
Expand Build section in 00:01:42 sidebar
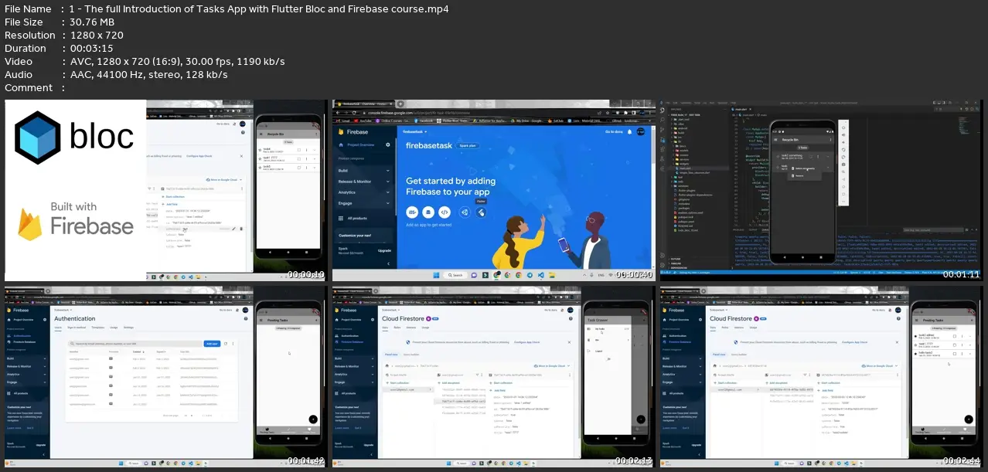coord(26,358)
